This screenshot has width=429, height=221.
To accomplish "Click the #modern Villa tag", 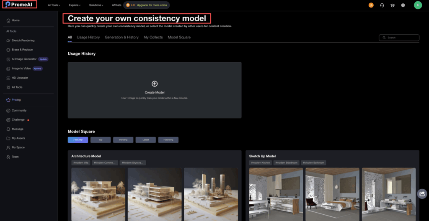I will pos(81,163).
